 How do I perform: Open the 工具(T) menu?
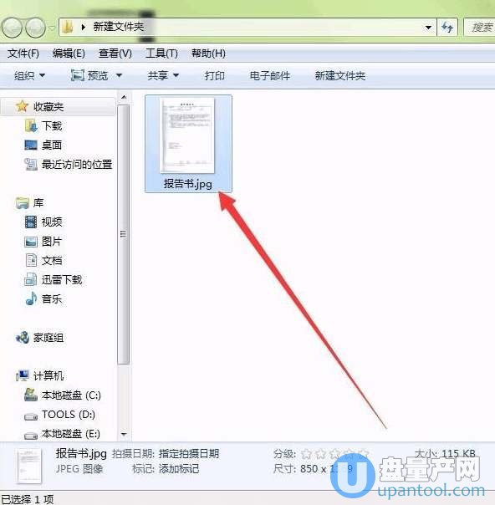[161, 54]
